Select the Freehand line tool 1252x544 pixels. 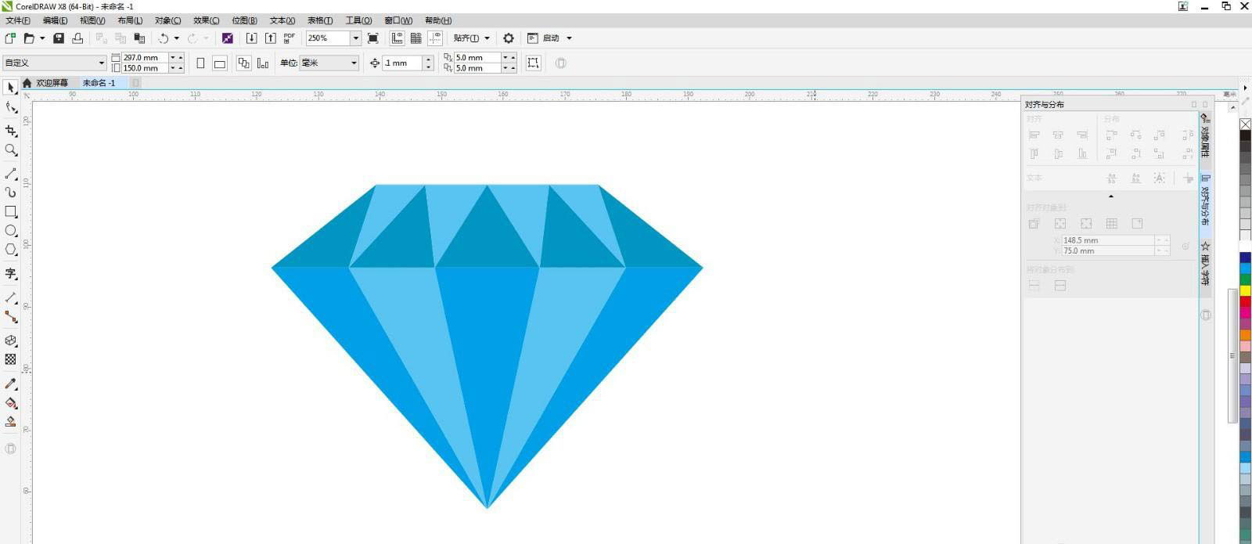pyautogui.click(x=11, y=173)
